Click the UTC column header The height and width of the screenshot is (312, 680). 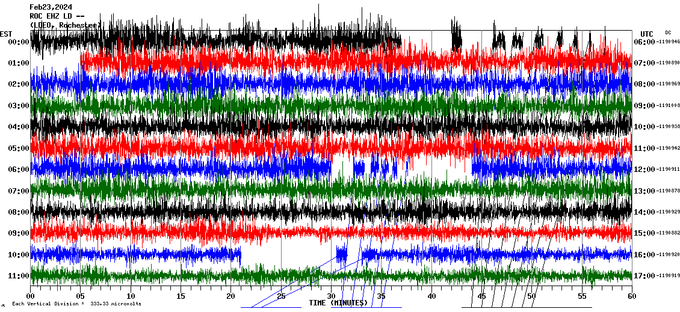tap(647, 34)
